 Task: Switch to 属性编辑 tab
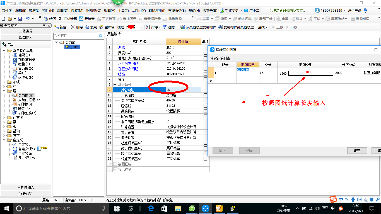click(114, 34)
